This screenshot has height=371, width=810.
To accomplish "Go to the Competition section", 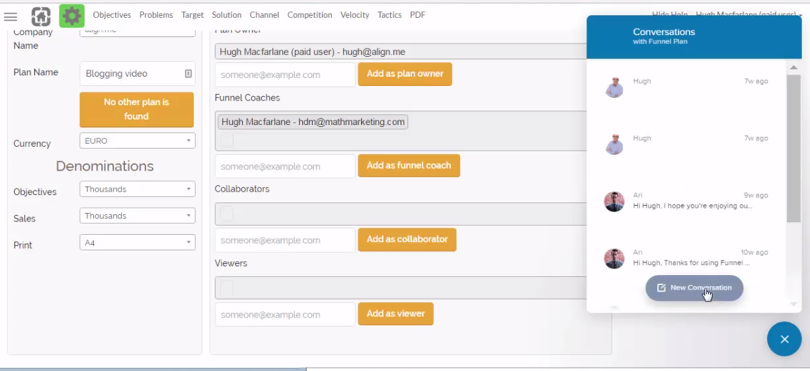I will [310, 15].
